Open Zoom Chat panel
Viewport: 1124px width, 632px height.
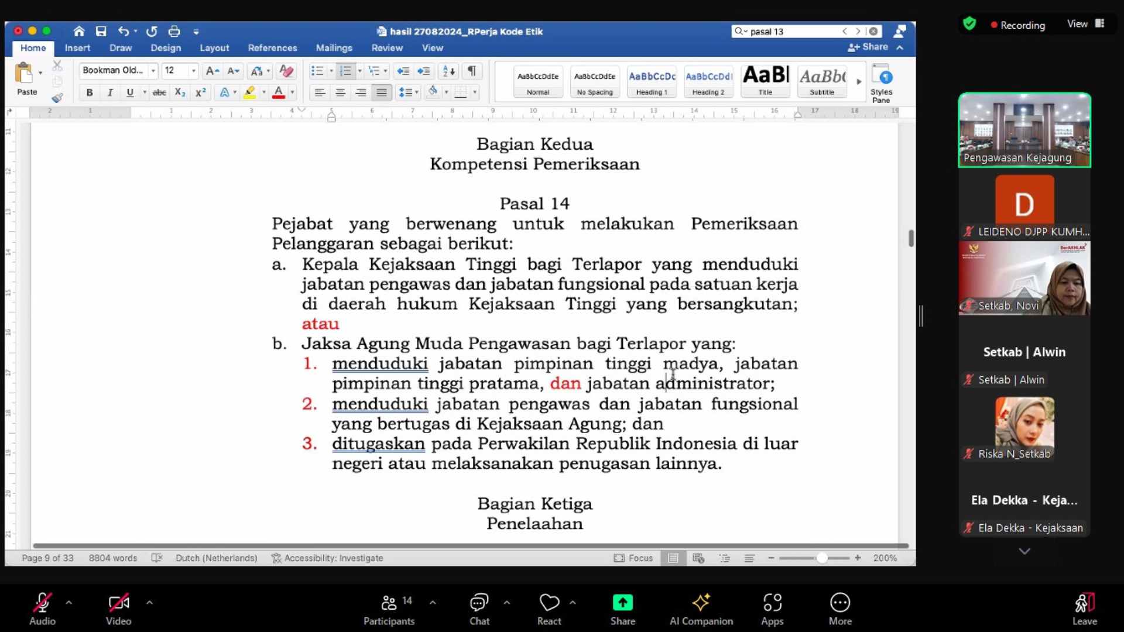(x=479, y=609)
